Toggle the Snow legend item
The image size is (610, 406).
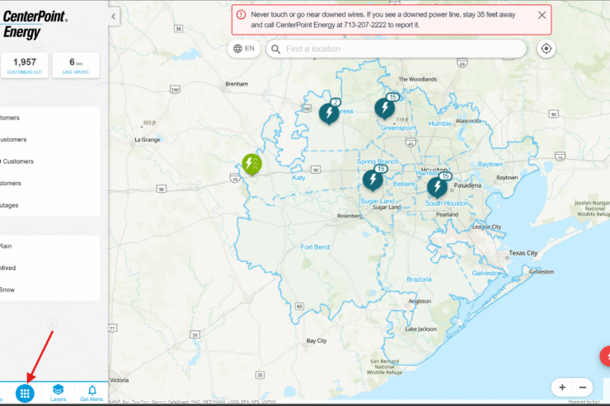pyautogui.click(x=49, y=290)
